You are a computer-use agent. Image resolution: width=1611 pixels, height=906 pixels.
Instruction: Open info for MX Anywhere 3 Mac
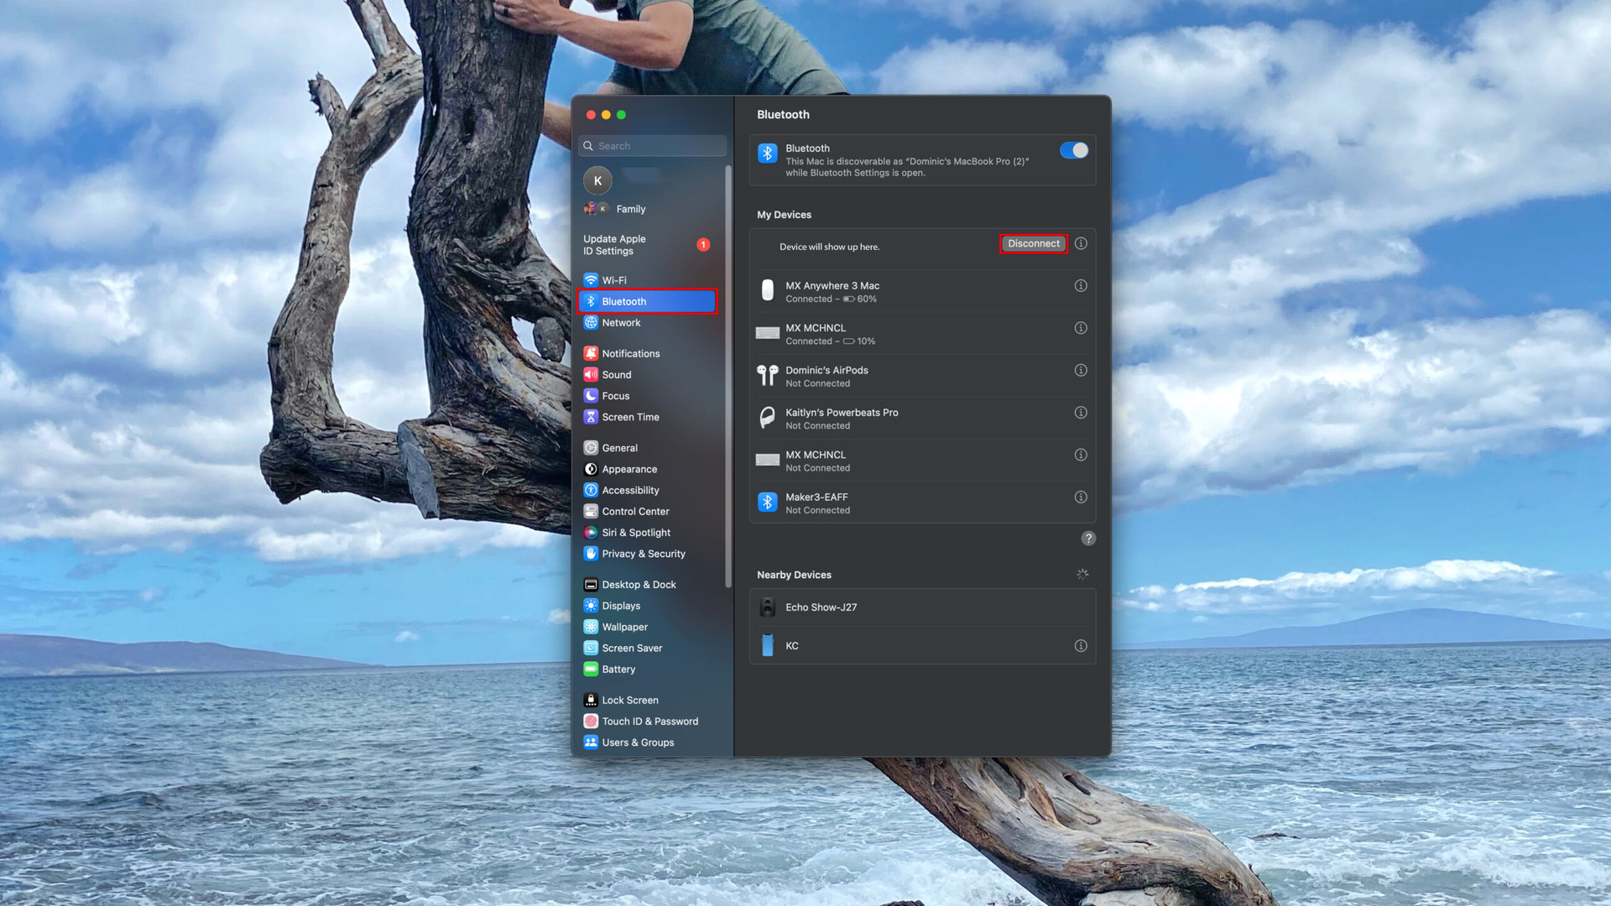click(1081, 286)
